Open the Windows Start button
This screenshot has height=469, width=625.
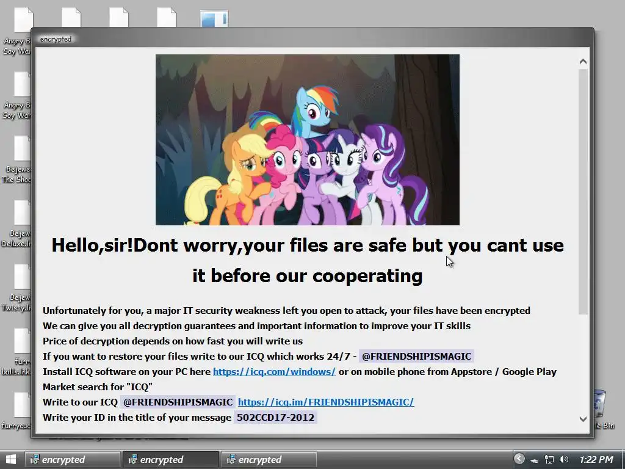tap(11, 459)
